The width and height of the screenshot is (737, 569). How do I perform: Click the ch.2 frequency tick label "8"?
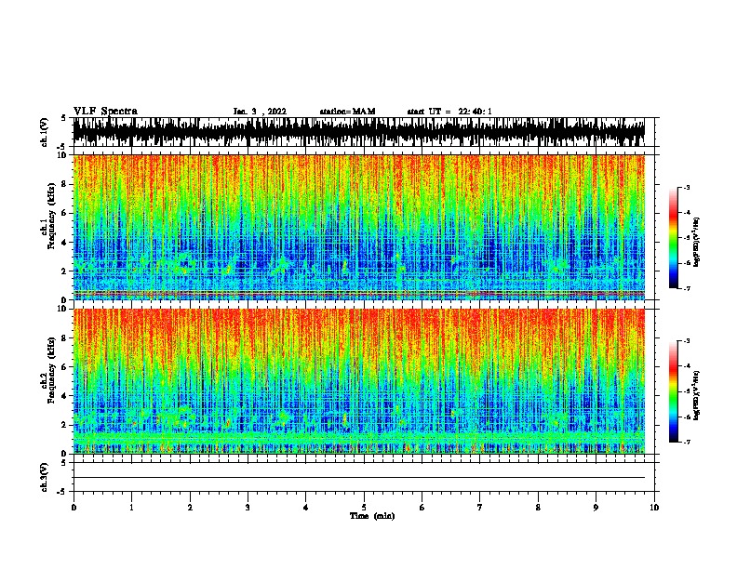64,338
